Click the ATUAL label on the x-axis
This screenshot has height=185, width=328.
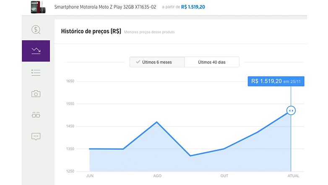(293, 176)
